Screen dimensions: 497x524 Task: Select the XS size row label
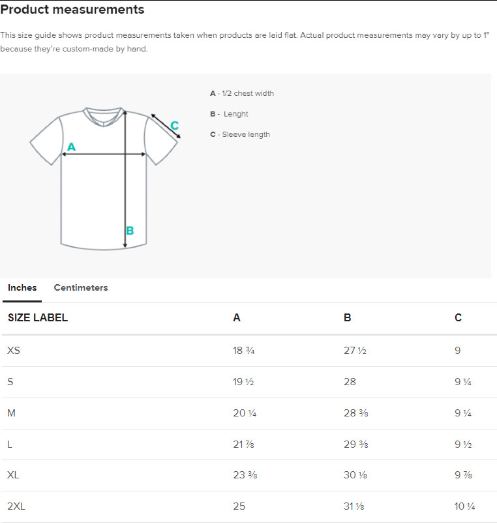click(x=14, y=351)
